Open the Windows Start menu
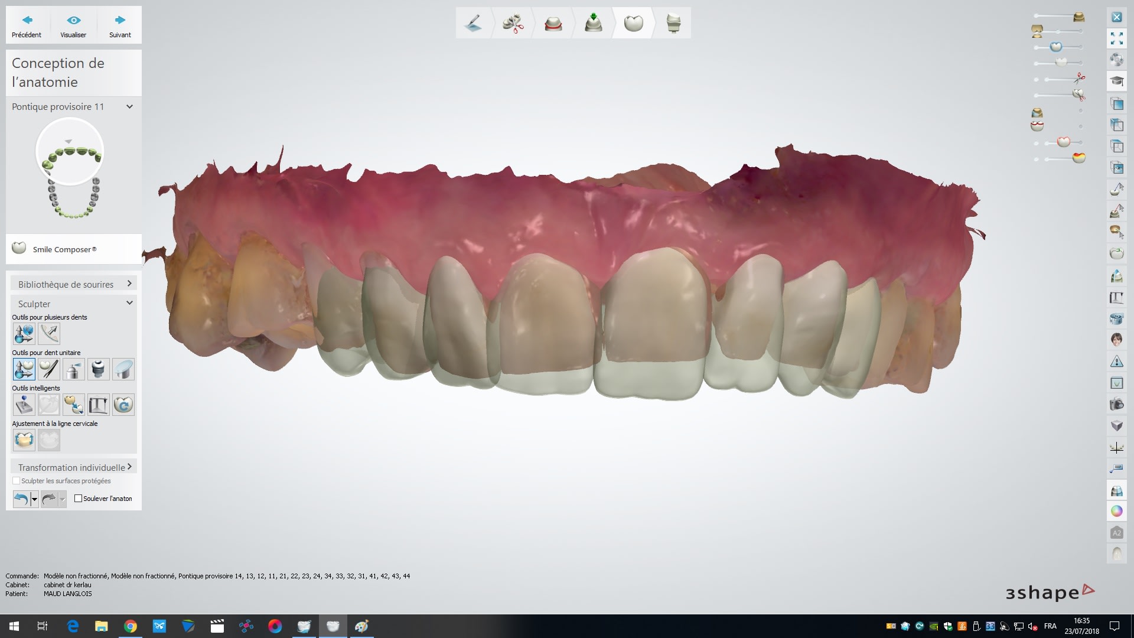1134x638 pixels. (14, 626)
